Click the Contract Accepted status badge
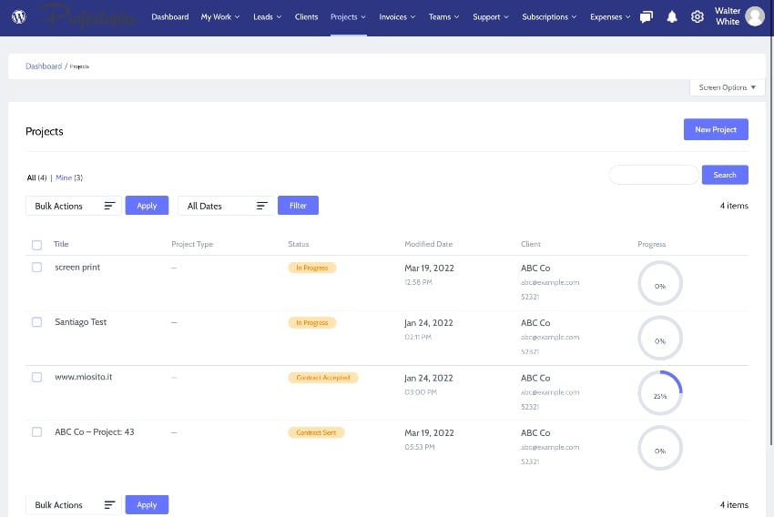Image resolution: width=774 pixels, height=517 pixels. point(323,378)
